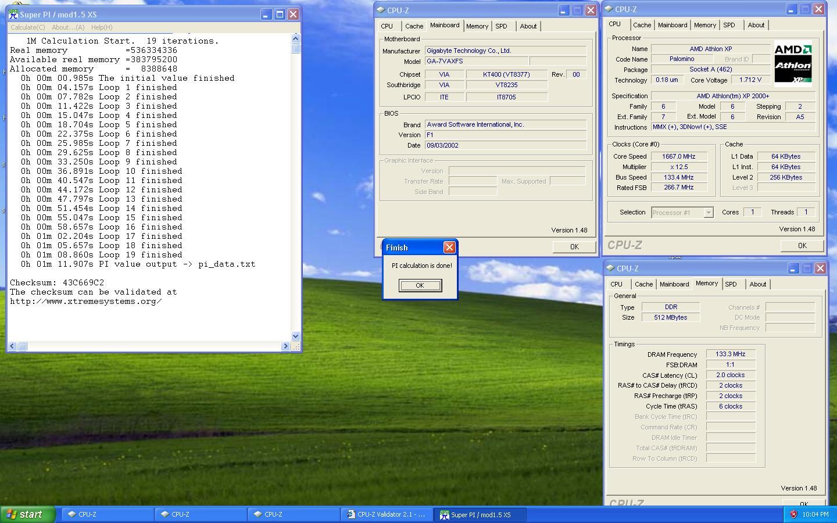This screenshot has height=523, width=837.
Task: Open Mainboard tab in the CPU window
Action: click(x=673, y=25)
